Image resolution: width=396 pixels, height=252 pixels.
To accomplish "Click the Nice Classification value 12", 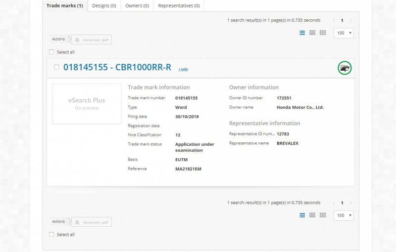I will (178, 135).
